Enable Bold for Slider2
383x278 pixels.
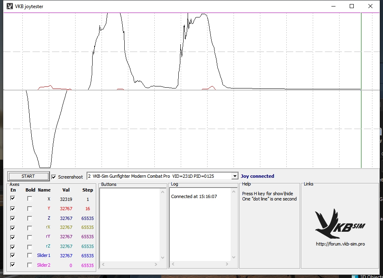click(x=30, y=265)
